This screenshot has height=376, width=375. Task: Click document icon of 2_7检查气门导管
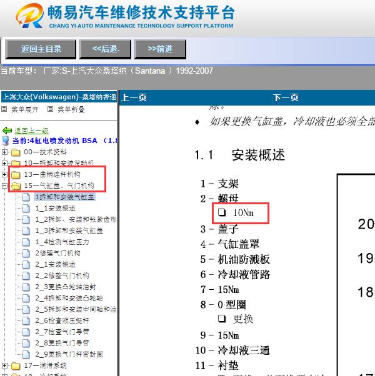[x=26, y=332]
